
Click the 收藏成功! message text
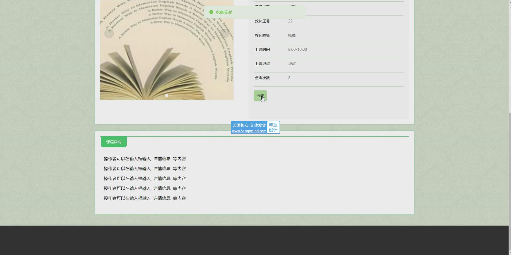[x=224, y=12]
